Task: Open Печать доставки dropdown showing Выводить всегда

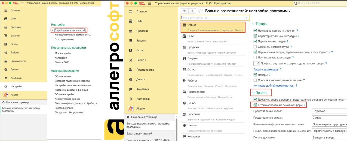Action: [x=329, y=137]
